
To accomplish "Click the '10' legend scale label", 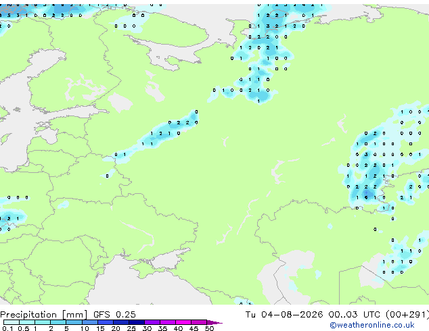I will (85, 328).
